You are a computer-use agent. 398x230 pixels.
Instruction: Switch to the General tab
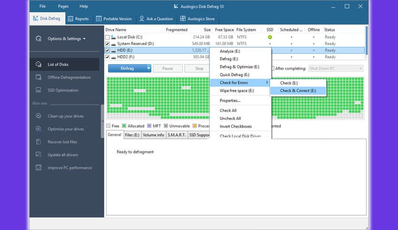click(x=114, y=135)
